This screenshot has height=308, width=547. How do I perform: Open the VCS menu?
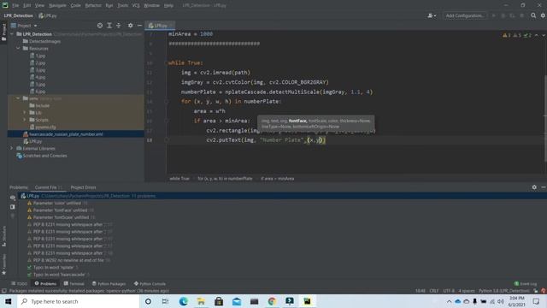pyautogui.click(x=136, y=5)
